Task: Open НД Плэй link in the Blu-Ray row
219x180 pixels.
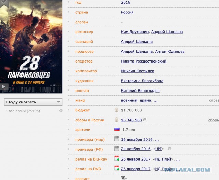Action: click(x=163, y=159)
